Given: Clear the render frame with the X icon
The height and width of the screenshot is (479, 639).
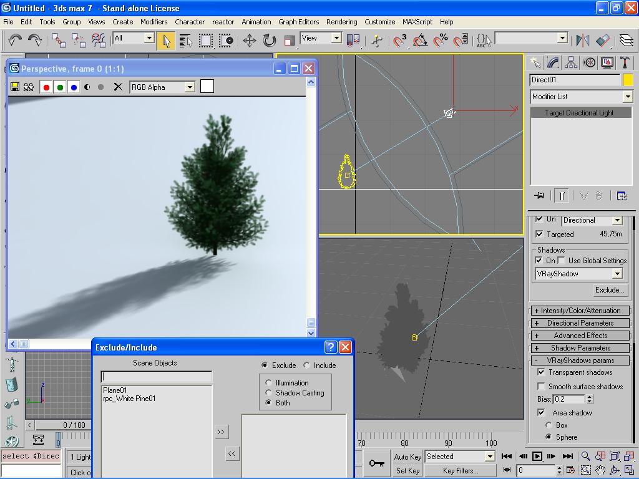Looking at the screenshot, I should tap(118, 87).
